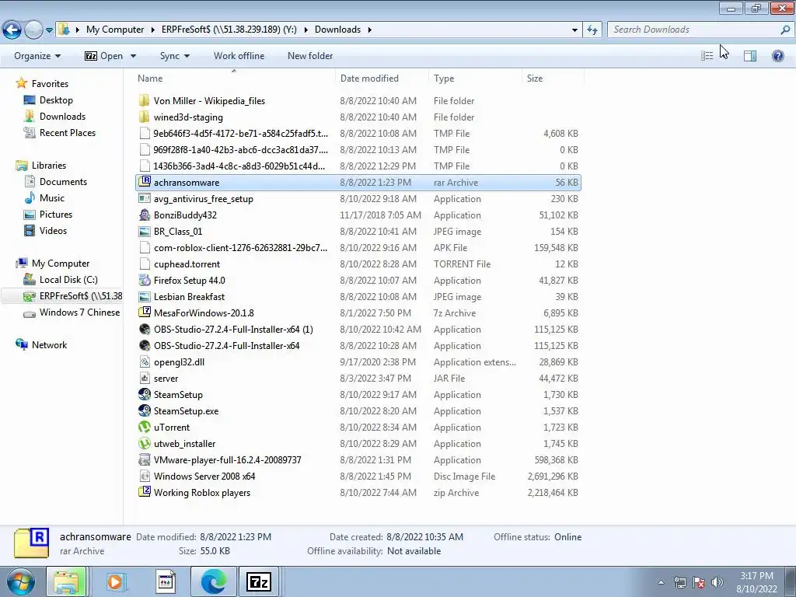
Task: Sort by Name column header
Action: click(x=150, y=79)
